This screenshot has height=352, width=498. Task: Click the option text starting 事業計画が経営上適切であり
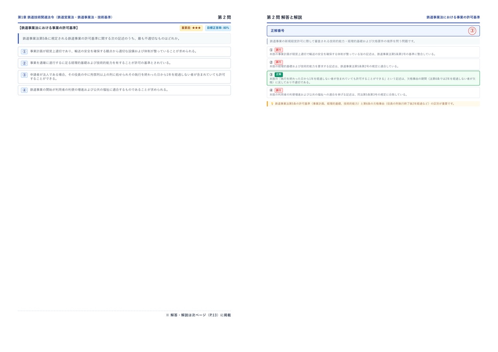(x=113, y=51)
